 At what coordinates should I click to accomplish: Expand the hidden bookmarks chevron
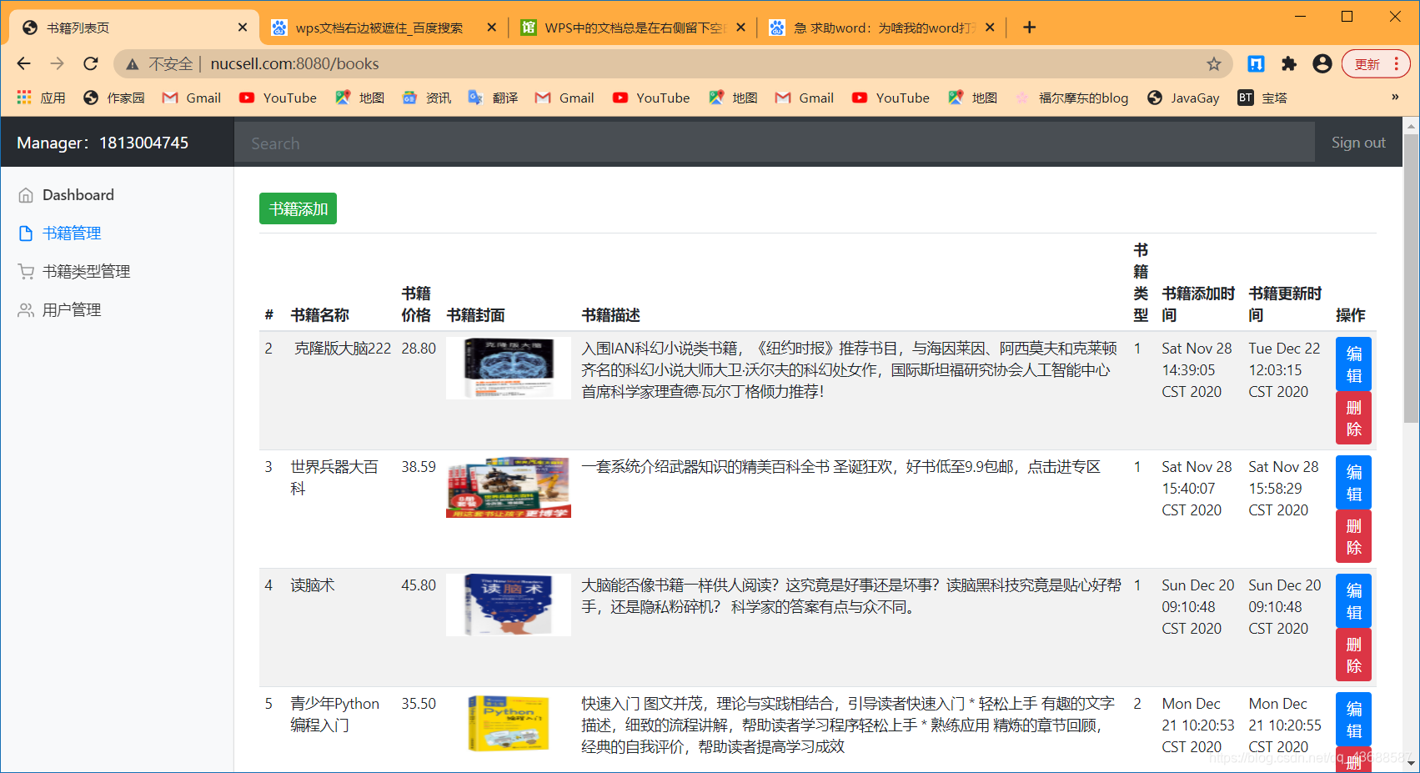(1395, 98)
